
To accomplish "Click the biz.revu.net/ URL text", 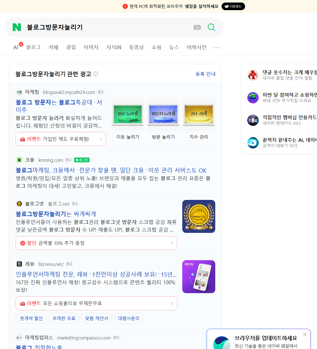I will pyautogui.click(x=51, y=264).
